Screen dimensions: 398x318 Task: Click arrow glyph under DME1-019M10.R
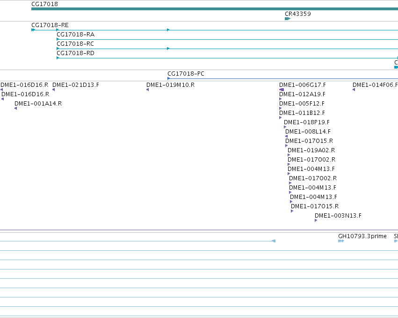147,90
